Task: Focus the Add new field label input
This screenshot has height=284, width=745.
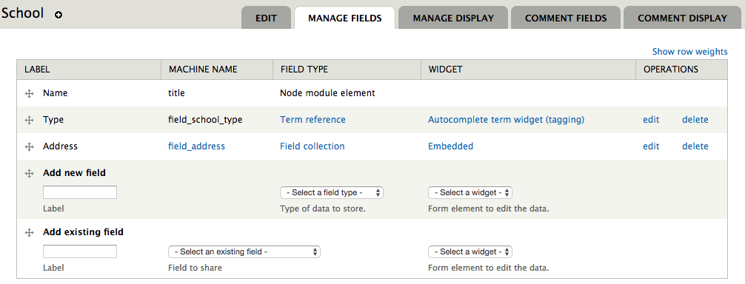Action: (x=80, y=192)
